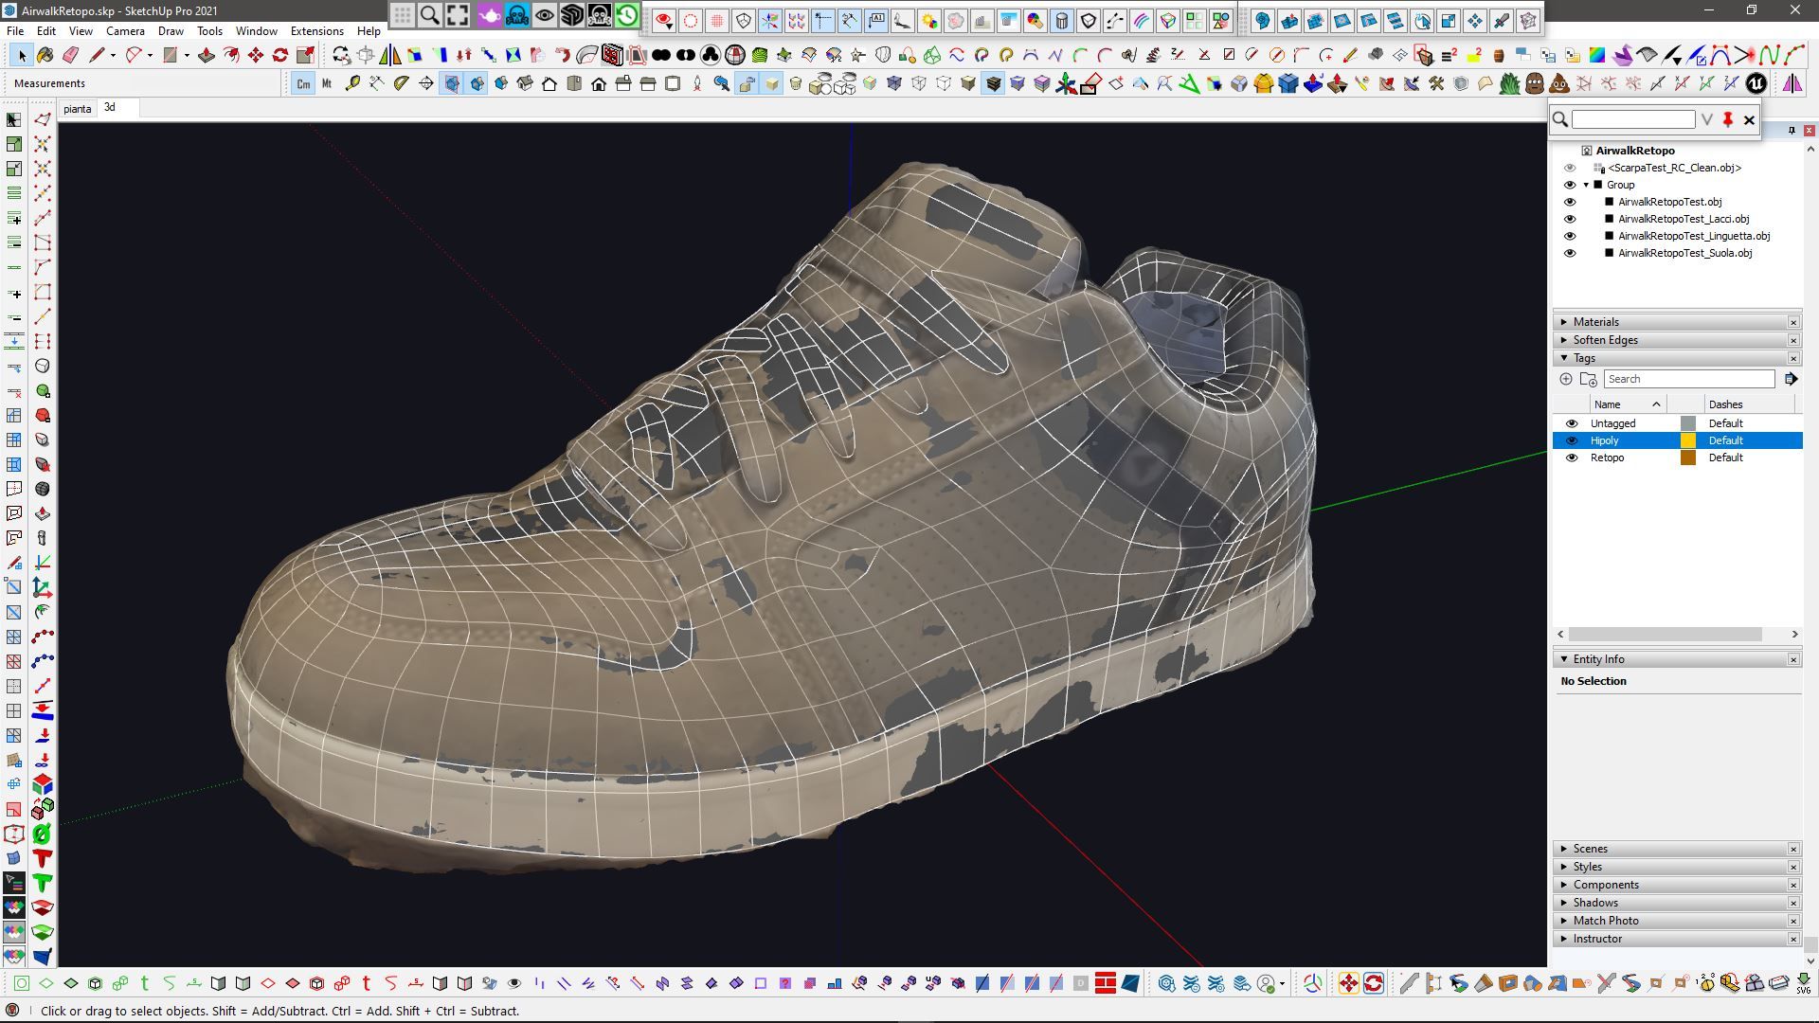Image resolution: width=1819 pixels, height=1023 pixels.
Task: Activate the Rotate tool
Action: [x=280, y=55]
